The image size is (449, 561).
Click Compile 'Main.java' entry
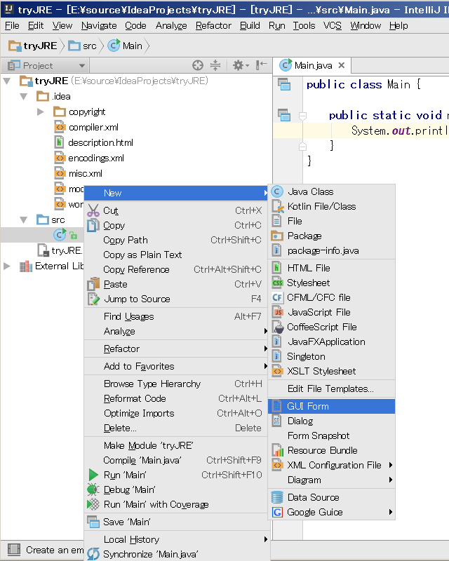click(x=177, y=460)
